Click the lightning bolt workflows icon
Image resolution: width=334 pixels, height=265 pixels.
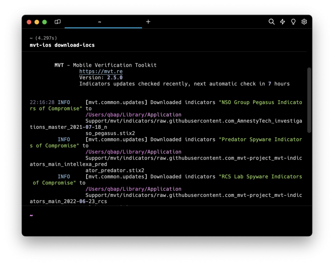point(283,22)
